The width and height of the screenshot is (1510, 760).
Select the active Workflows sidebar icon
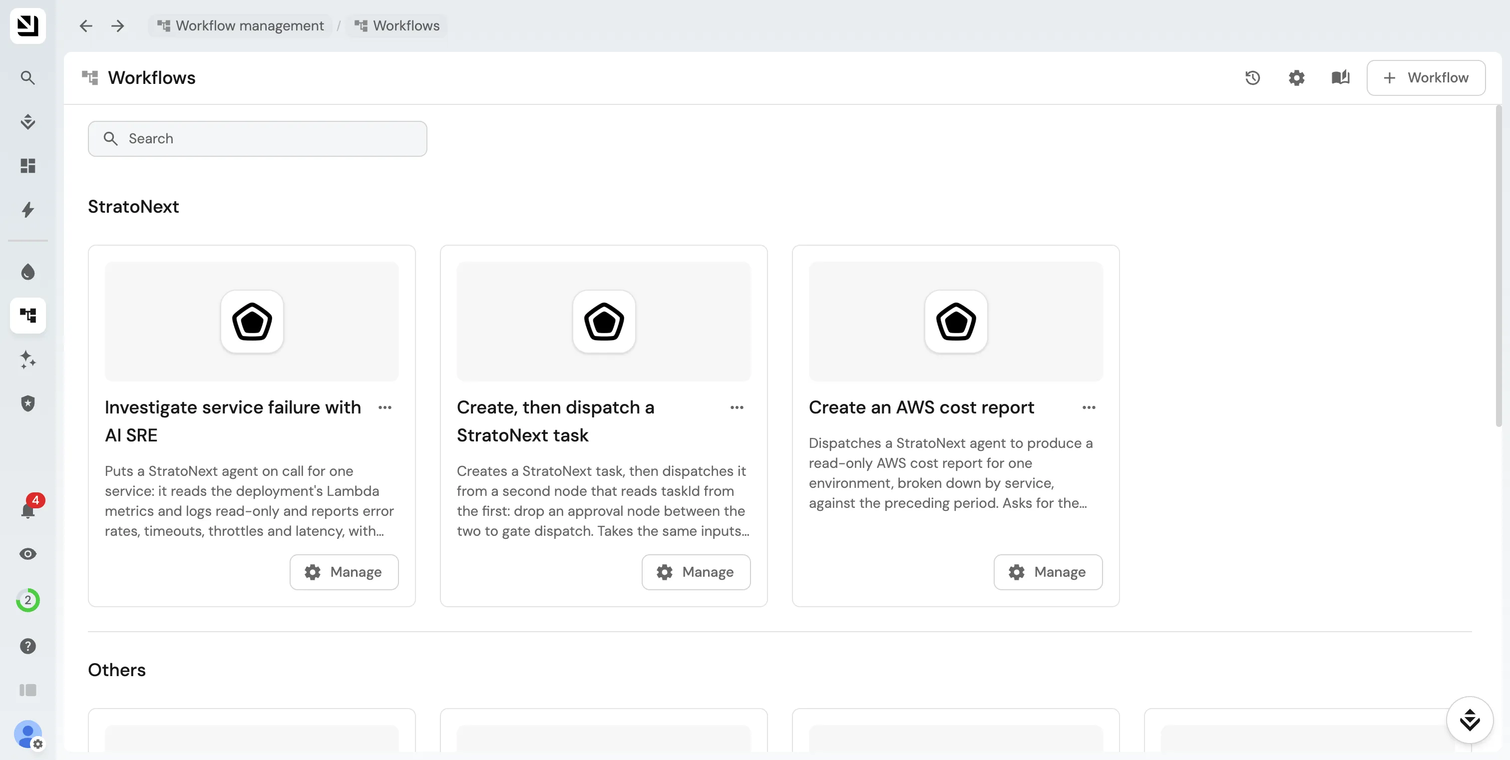pos(27,316)
